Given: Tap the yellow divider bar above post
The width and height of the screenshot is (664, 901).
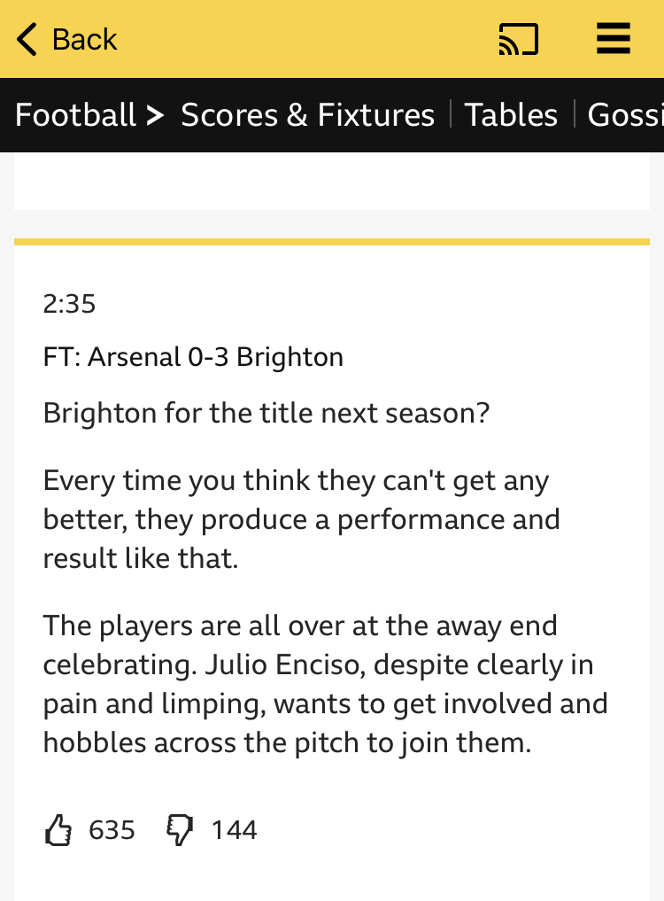Looking at the screenshot, I should click(x=332, y=242).
